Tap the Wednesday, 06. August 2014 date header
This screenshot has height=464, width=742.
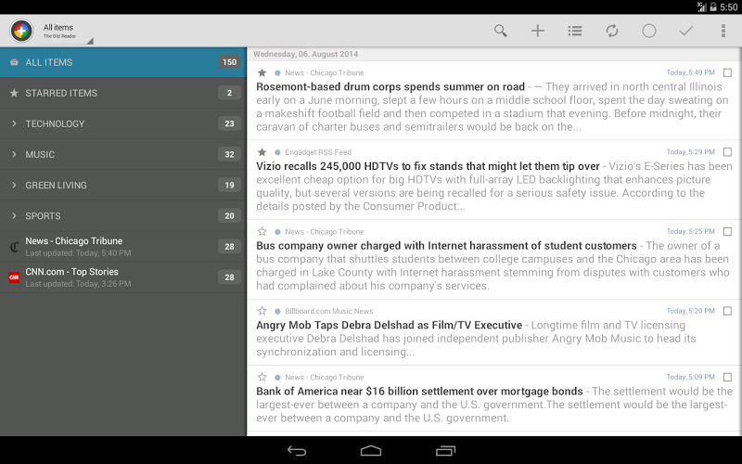point(306,54)
